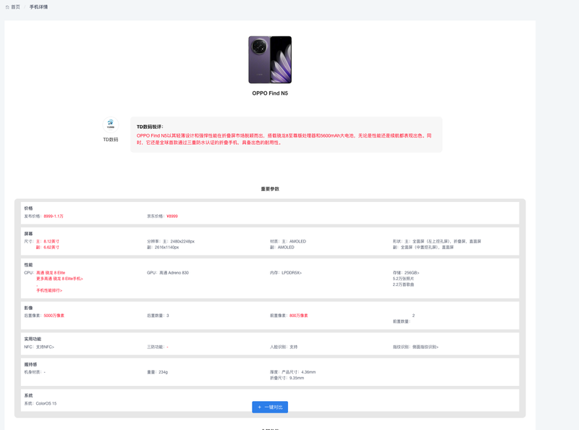Click the launch price 8999-1.1万
The height and width of the screenshot is (430, 579).
(x=54, y=216)
